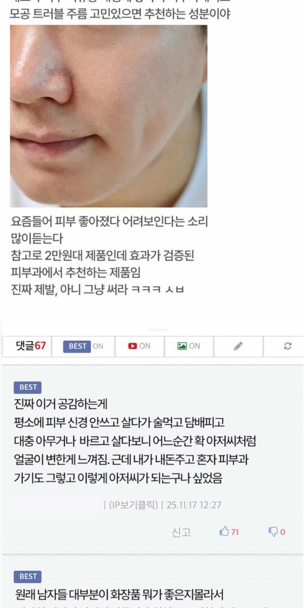Click the pencil write-comment icon
This screenshot has height=608, width=304.
tap(238, 346)
